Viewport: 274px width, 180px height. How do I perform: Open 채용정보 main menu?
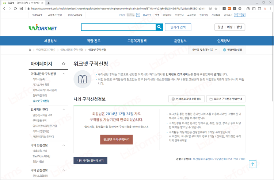50,41
